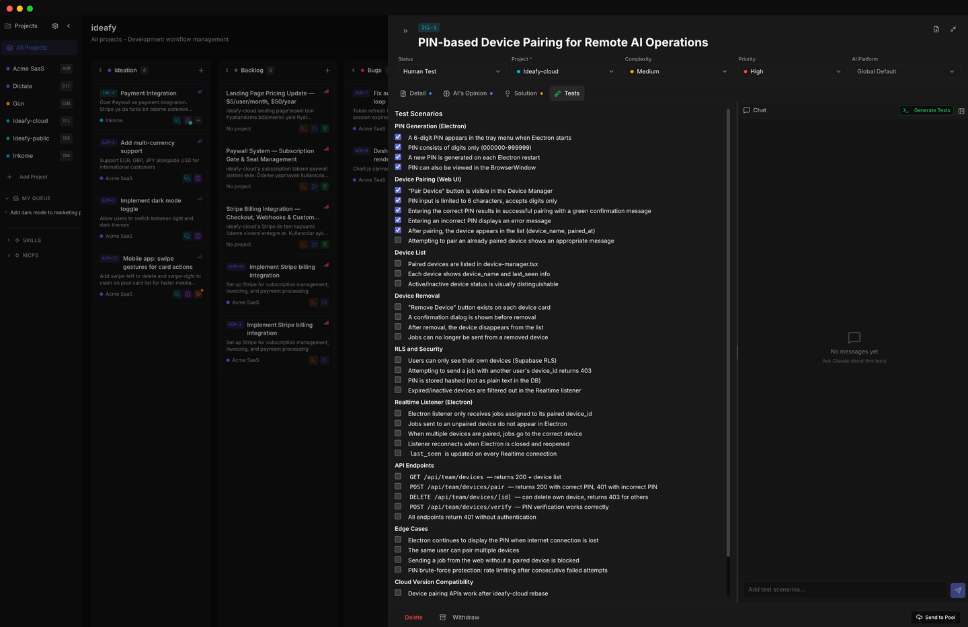This screenshot has width=968, height=627.
Task: Click the red Delete button
Action: (413, 617)
